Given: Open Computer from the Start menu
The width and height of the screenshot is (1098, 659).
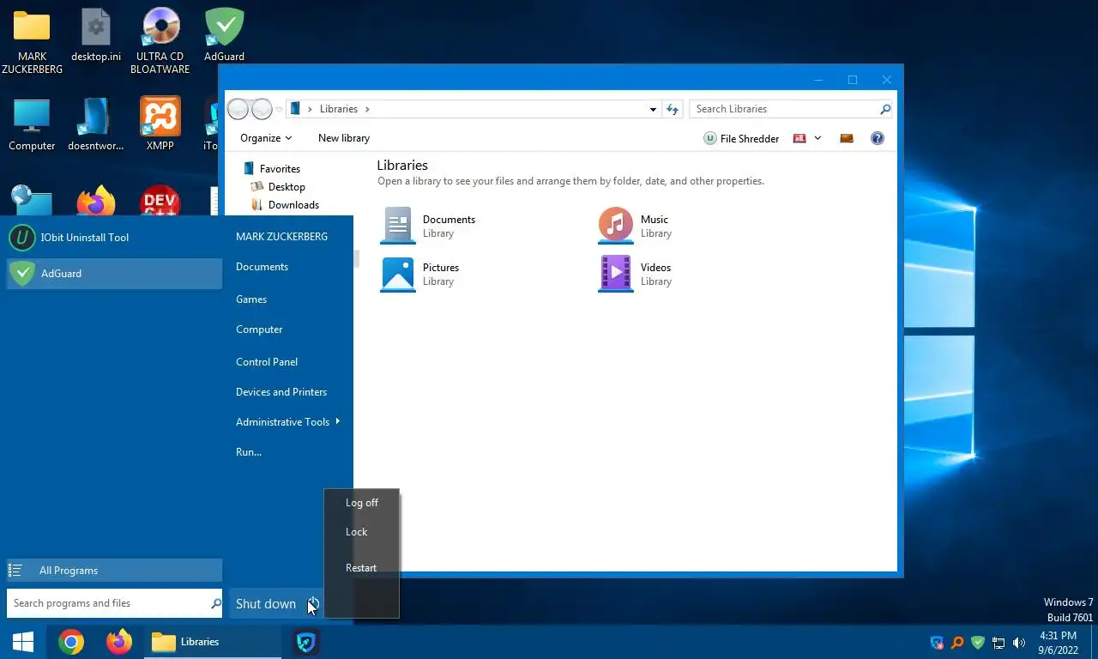Looking at the screenshot, I should [259, 329].
